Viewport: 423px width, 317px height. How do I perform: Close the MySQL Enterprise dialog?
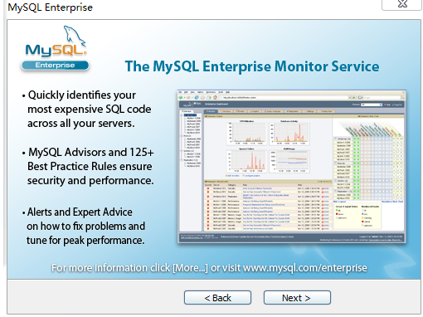click(402, 4)
